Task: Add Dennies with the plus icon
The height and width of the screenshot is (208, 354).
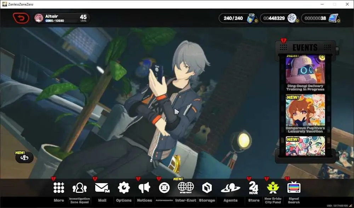Action: coord(297,21)
